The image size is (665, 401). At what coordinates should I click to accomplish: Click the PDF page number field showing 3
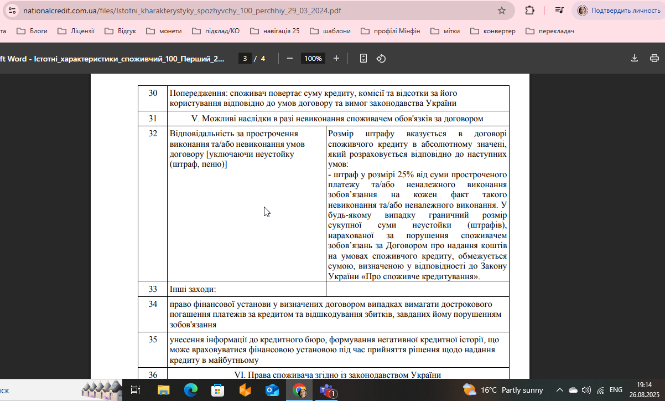tap(244, 58)
